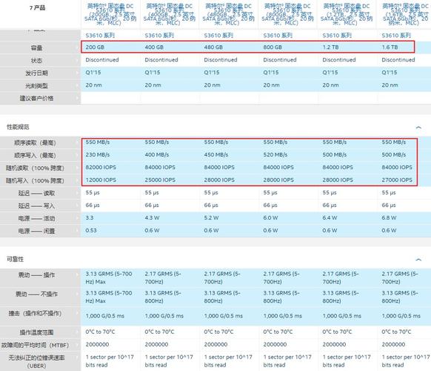Open the 400GB S3610 product link in header
The height and width of the screenshot is (371, 431).
click(170, 14)
